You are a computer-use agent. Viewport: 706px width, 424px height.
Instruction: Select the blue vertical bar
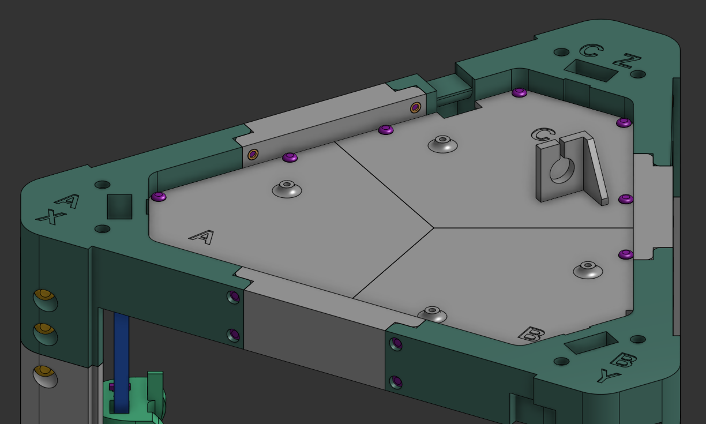[x=121, y=361]
